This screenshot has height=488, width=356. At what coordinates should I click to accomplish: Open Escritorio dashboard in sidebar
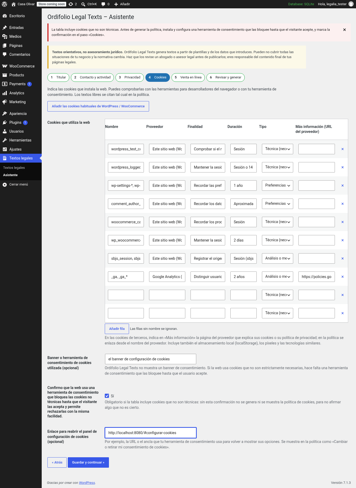tap(21, 16)
